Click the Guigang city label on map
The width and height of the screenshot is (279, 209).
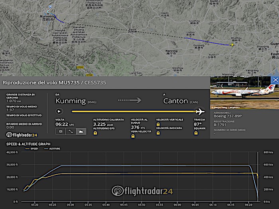(199, 47)
